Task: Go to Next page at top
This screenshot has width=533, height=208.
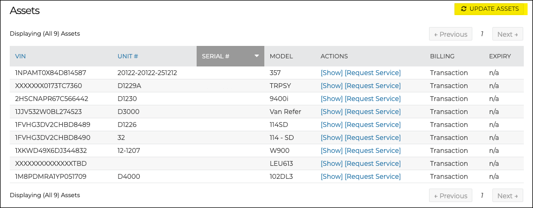Action: point(508,34)
